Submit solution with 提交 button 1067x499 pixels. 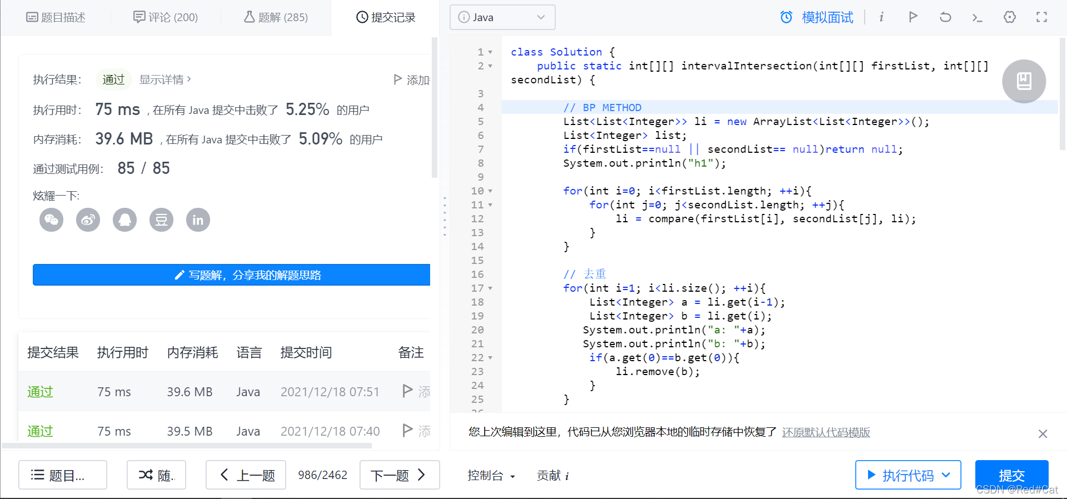(x=1012, y=475)
